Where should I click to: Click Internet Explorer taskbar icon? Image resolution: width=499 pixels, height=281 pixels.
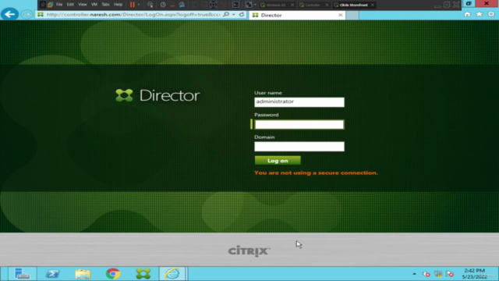pyautogui.click(x=172, y=274)
